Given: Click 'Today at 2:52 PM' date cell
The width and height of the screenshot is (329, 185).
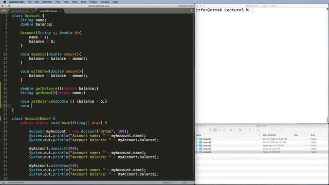Looking at the screenshot, I should pos(271,149).
